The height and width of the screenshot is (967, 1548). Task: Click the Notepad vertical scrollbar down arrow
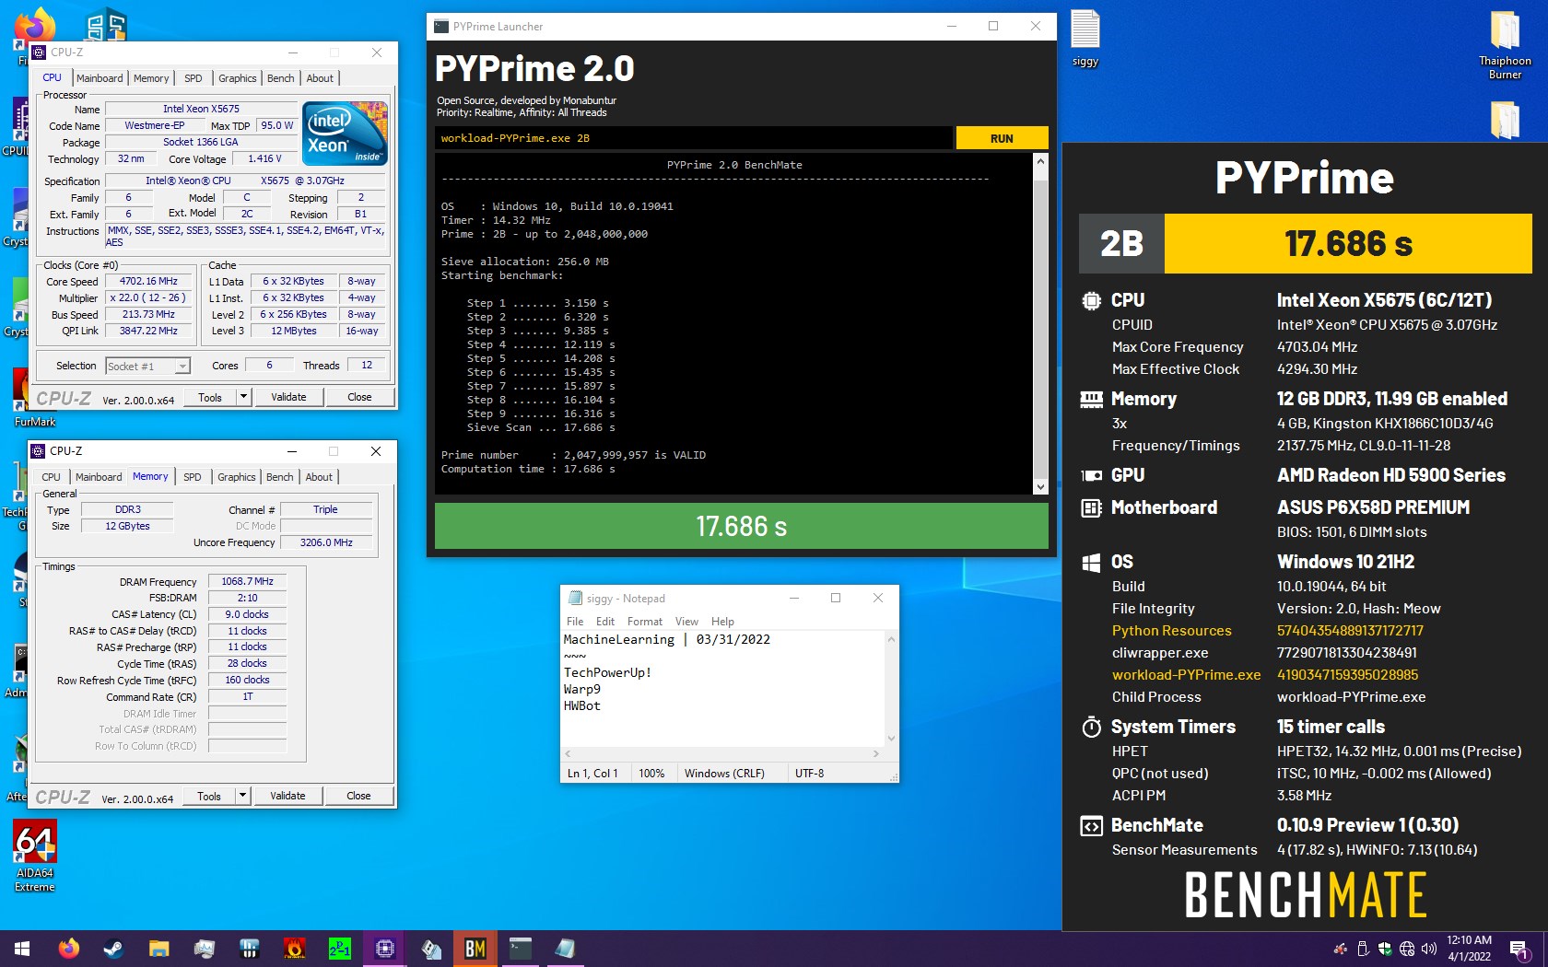891,739
